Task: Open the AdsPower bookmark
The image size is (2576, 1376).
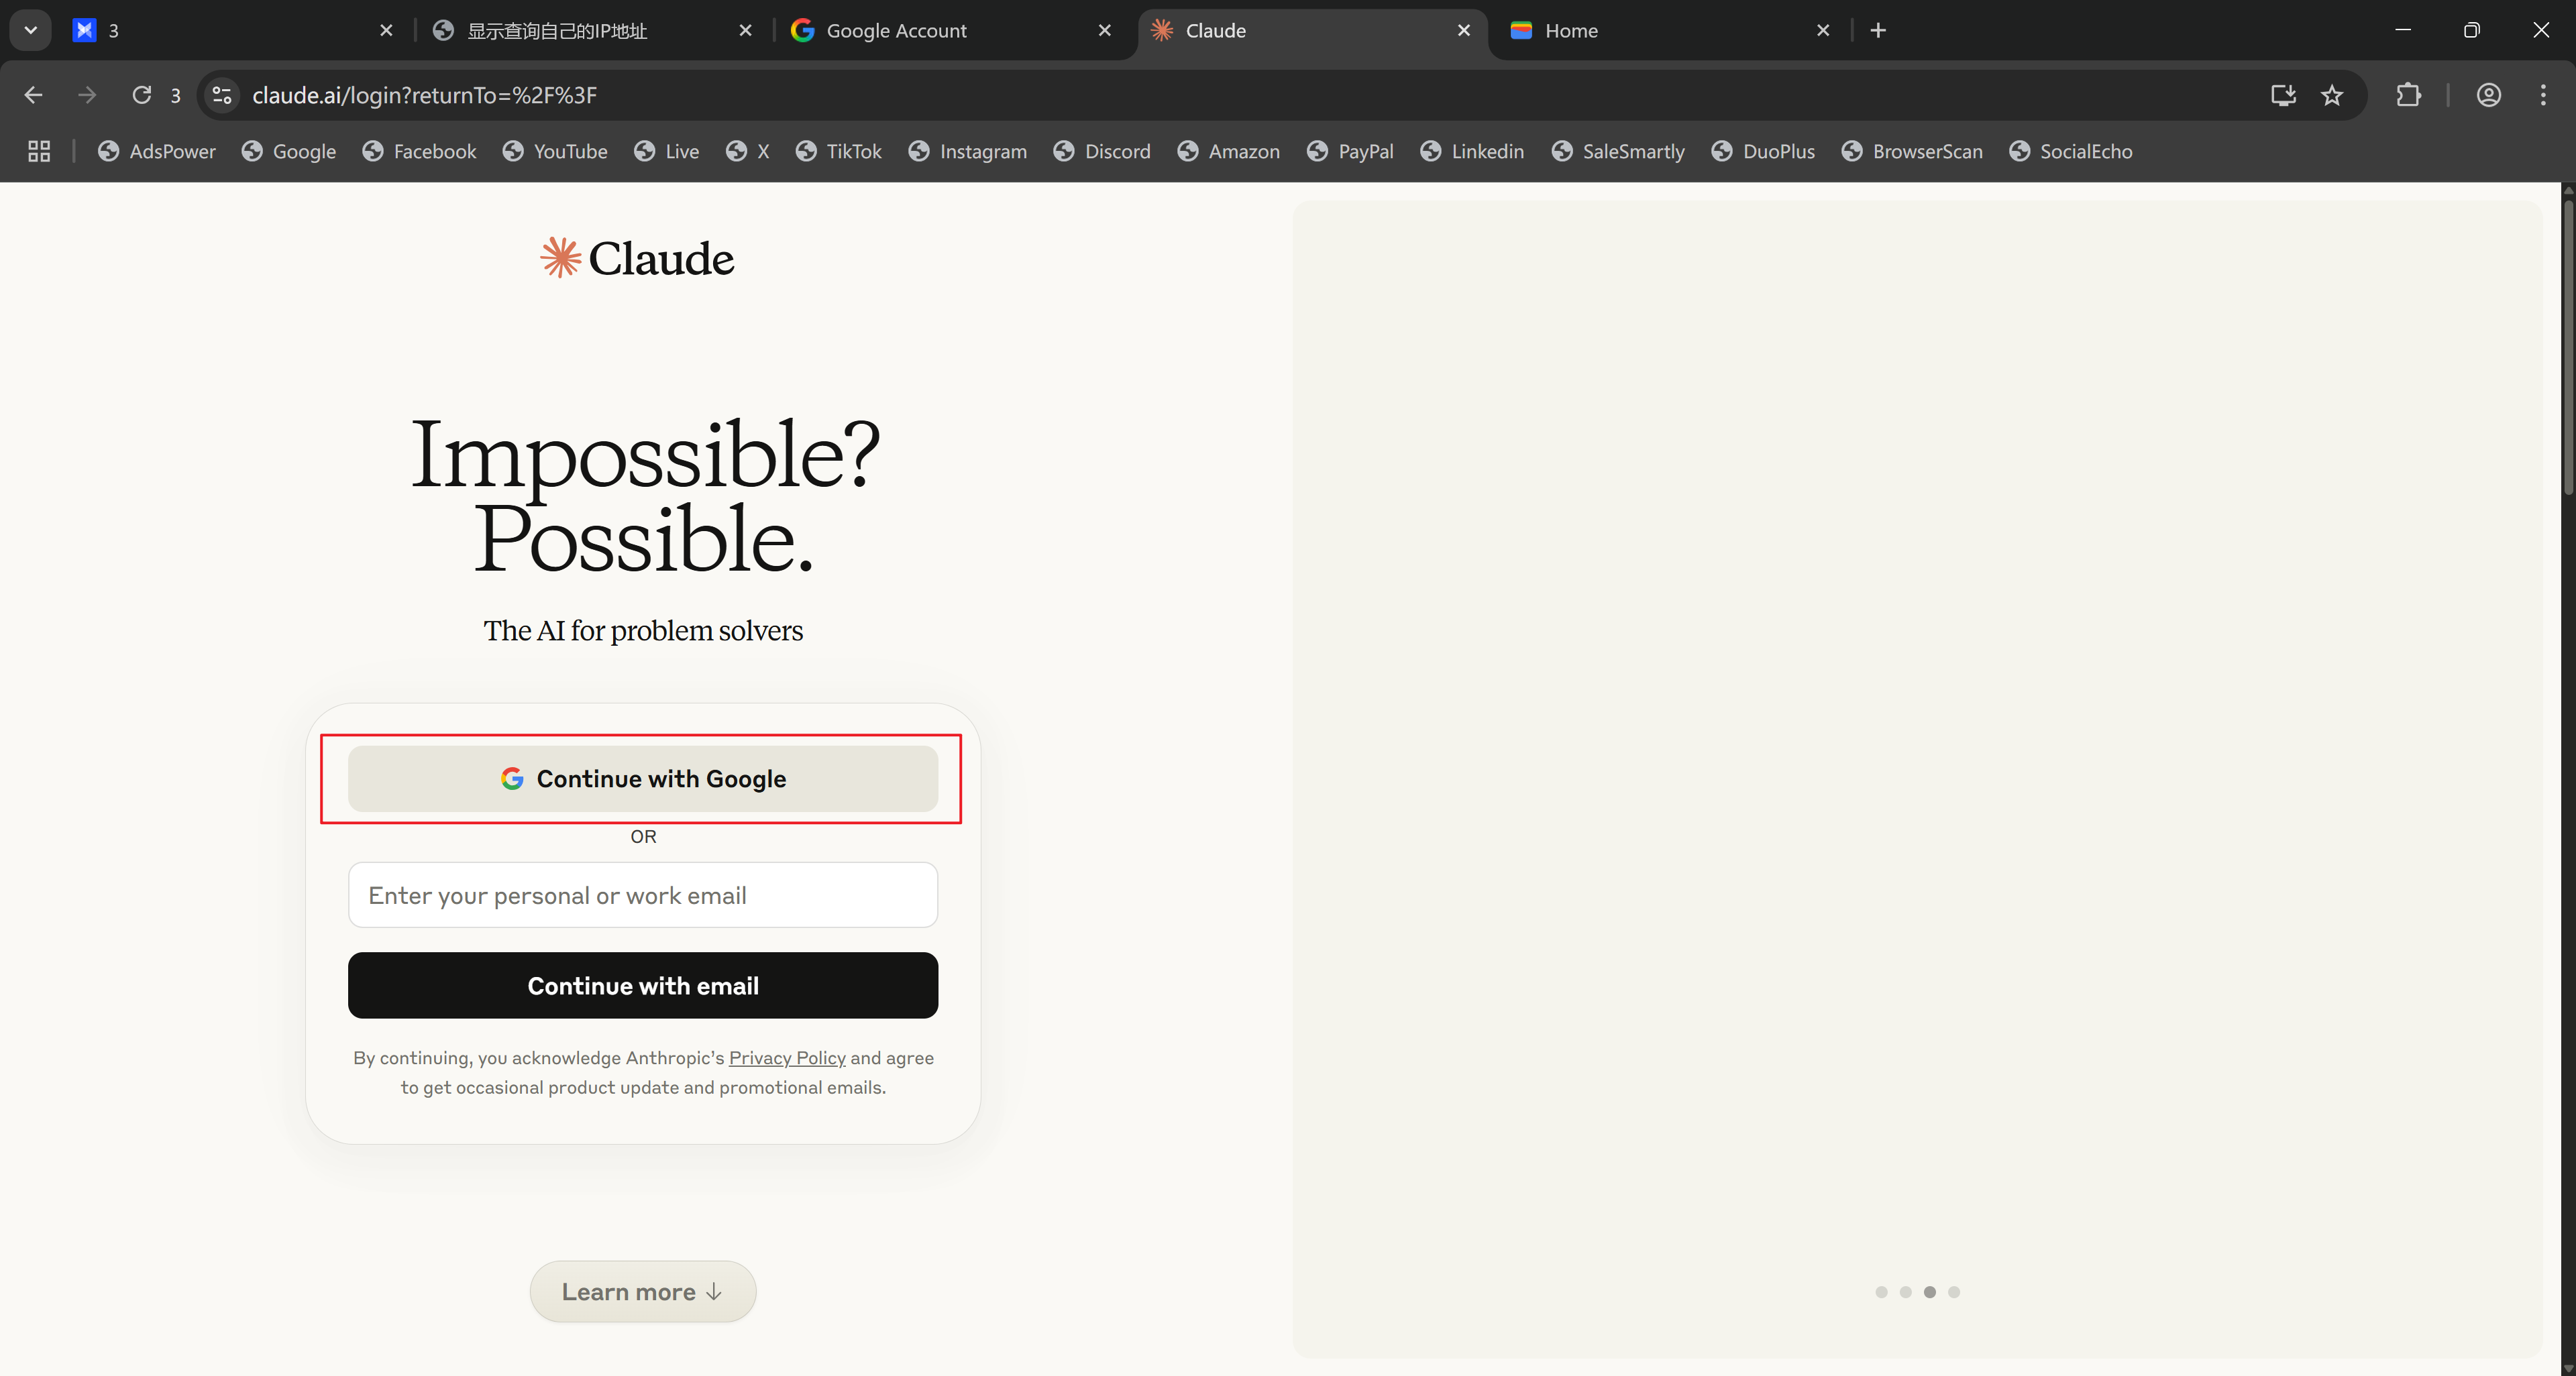Action: (x=156, y=151)
